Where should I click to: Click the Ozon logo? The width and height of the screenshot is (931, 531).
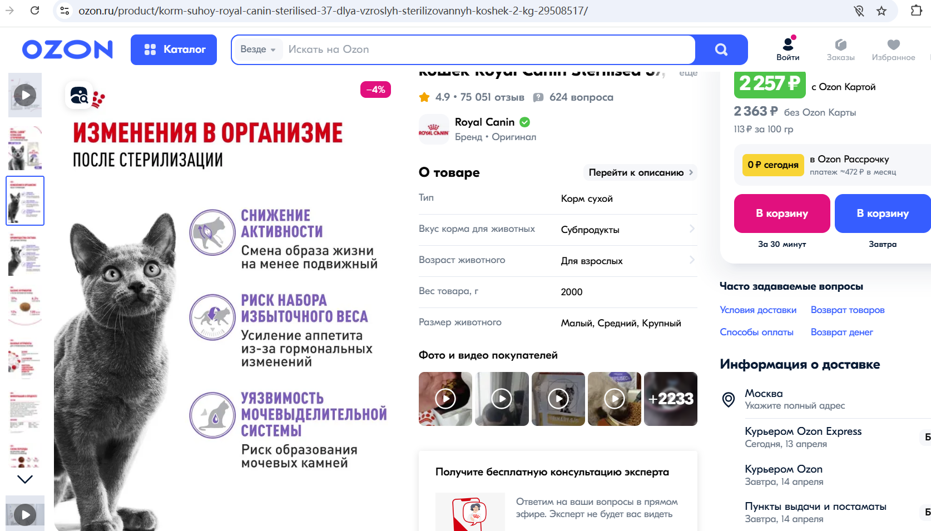pyautogui.click(x=67, y=49)
